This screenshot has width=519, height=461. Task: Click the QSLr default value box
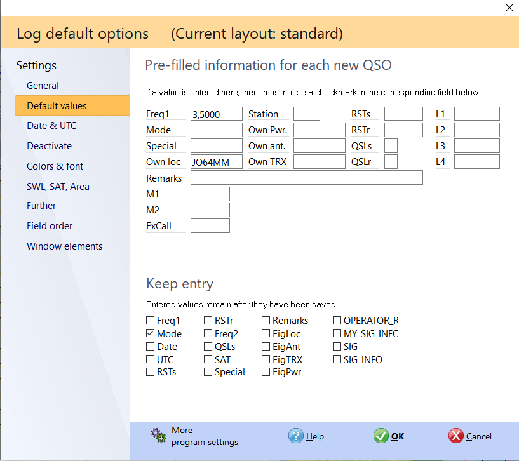click(x=391, y=161)
